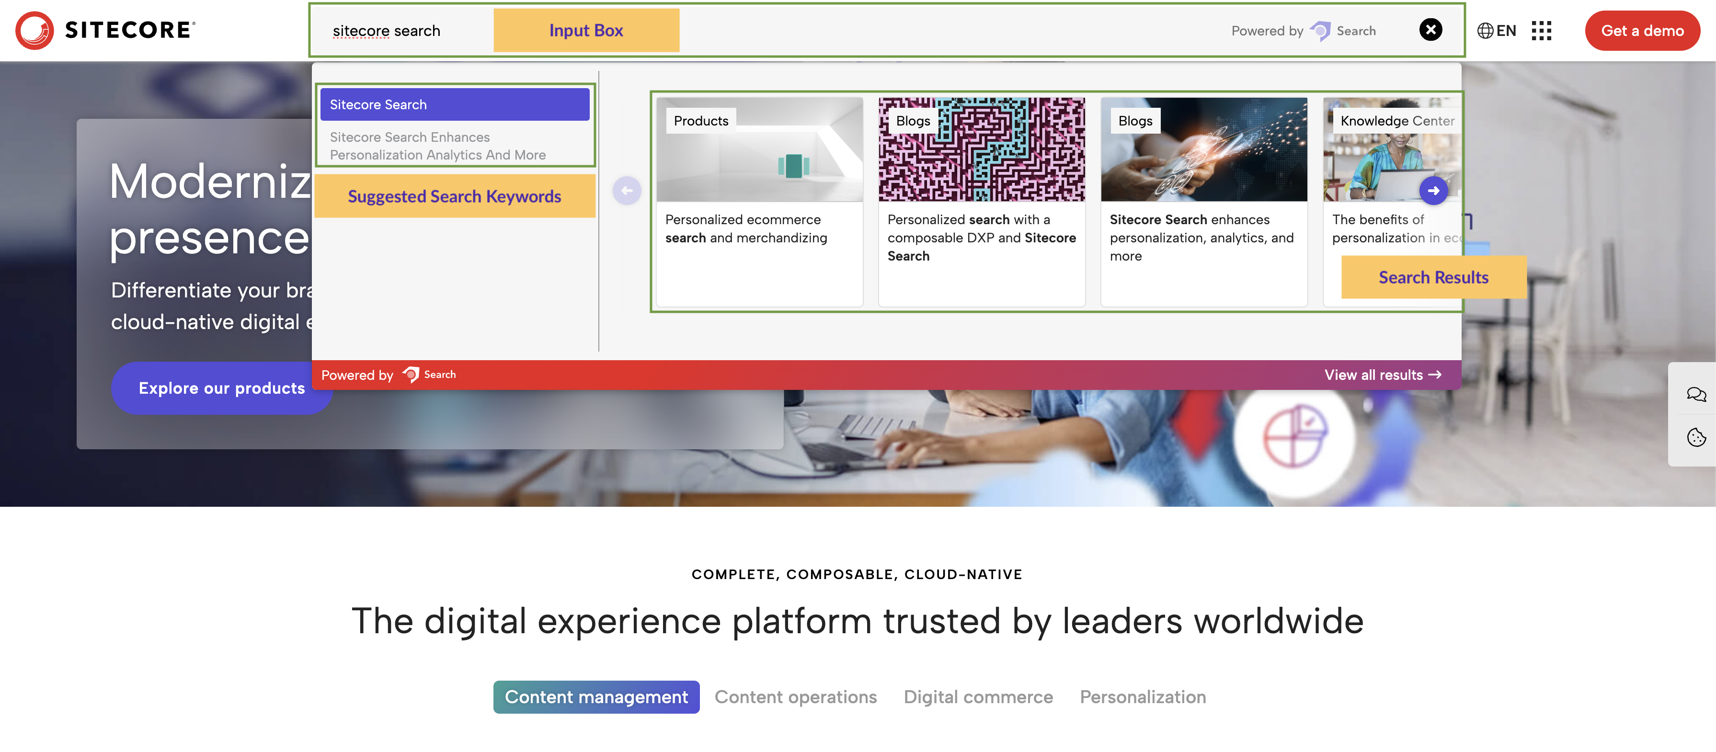Expand the Sitecore Search Enhances suggestion
Screen dimensions: 1716x752
pos(453,146)
